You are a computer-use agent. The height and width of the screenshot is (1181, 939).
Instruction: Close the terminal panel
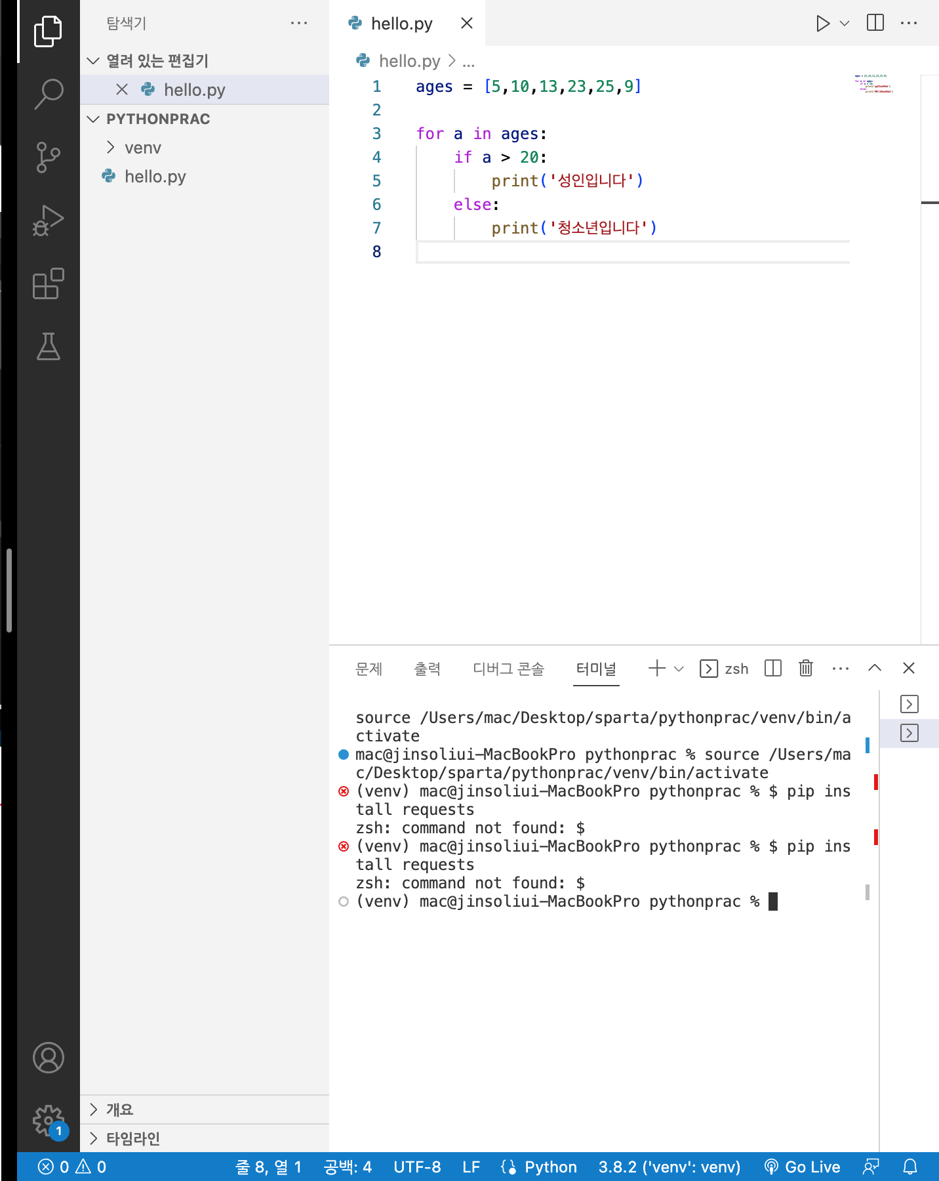[x=909, y=669]
